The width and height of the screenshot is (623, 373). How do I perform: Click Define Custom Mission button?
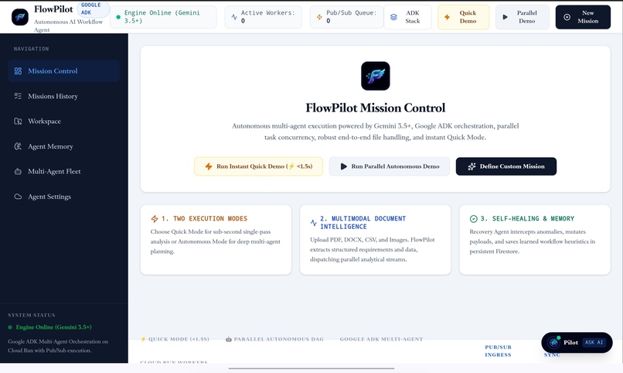(506, 166)
